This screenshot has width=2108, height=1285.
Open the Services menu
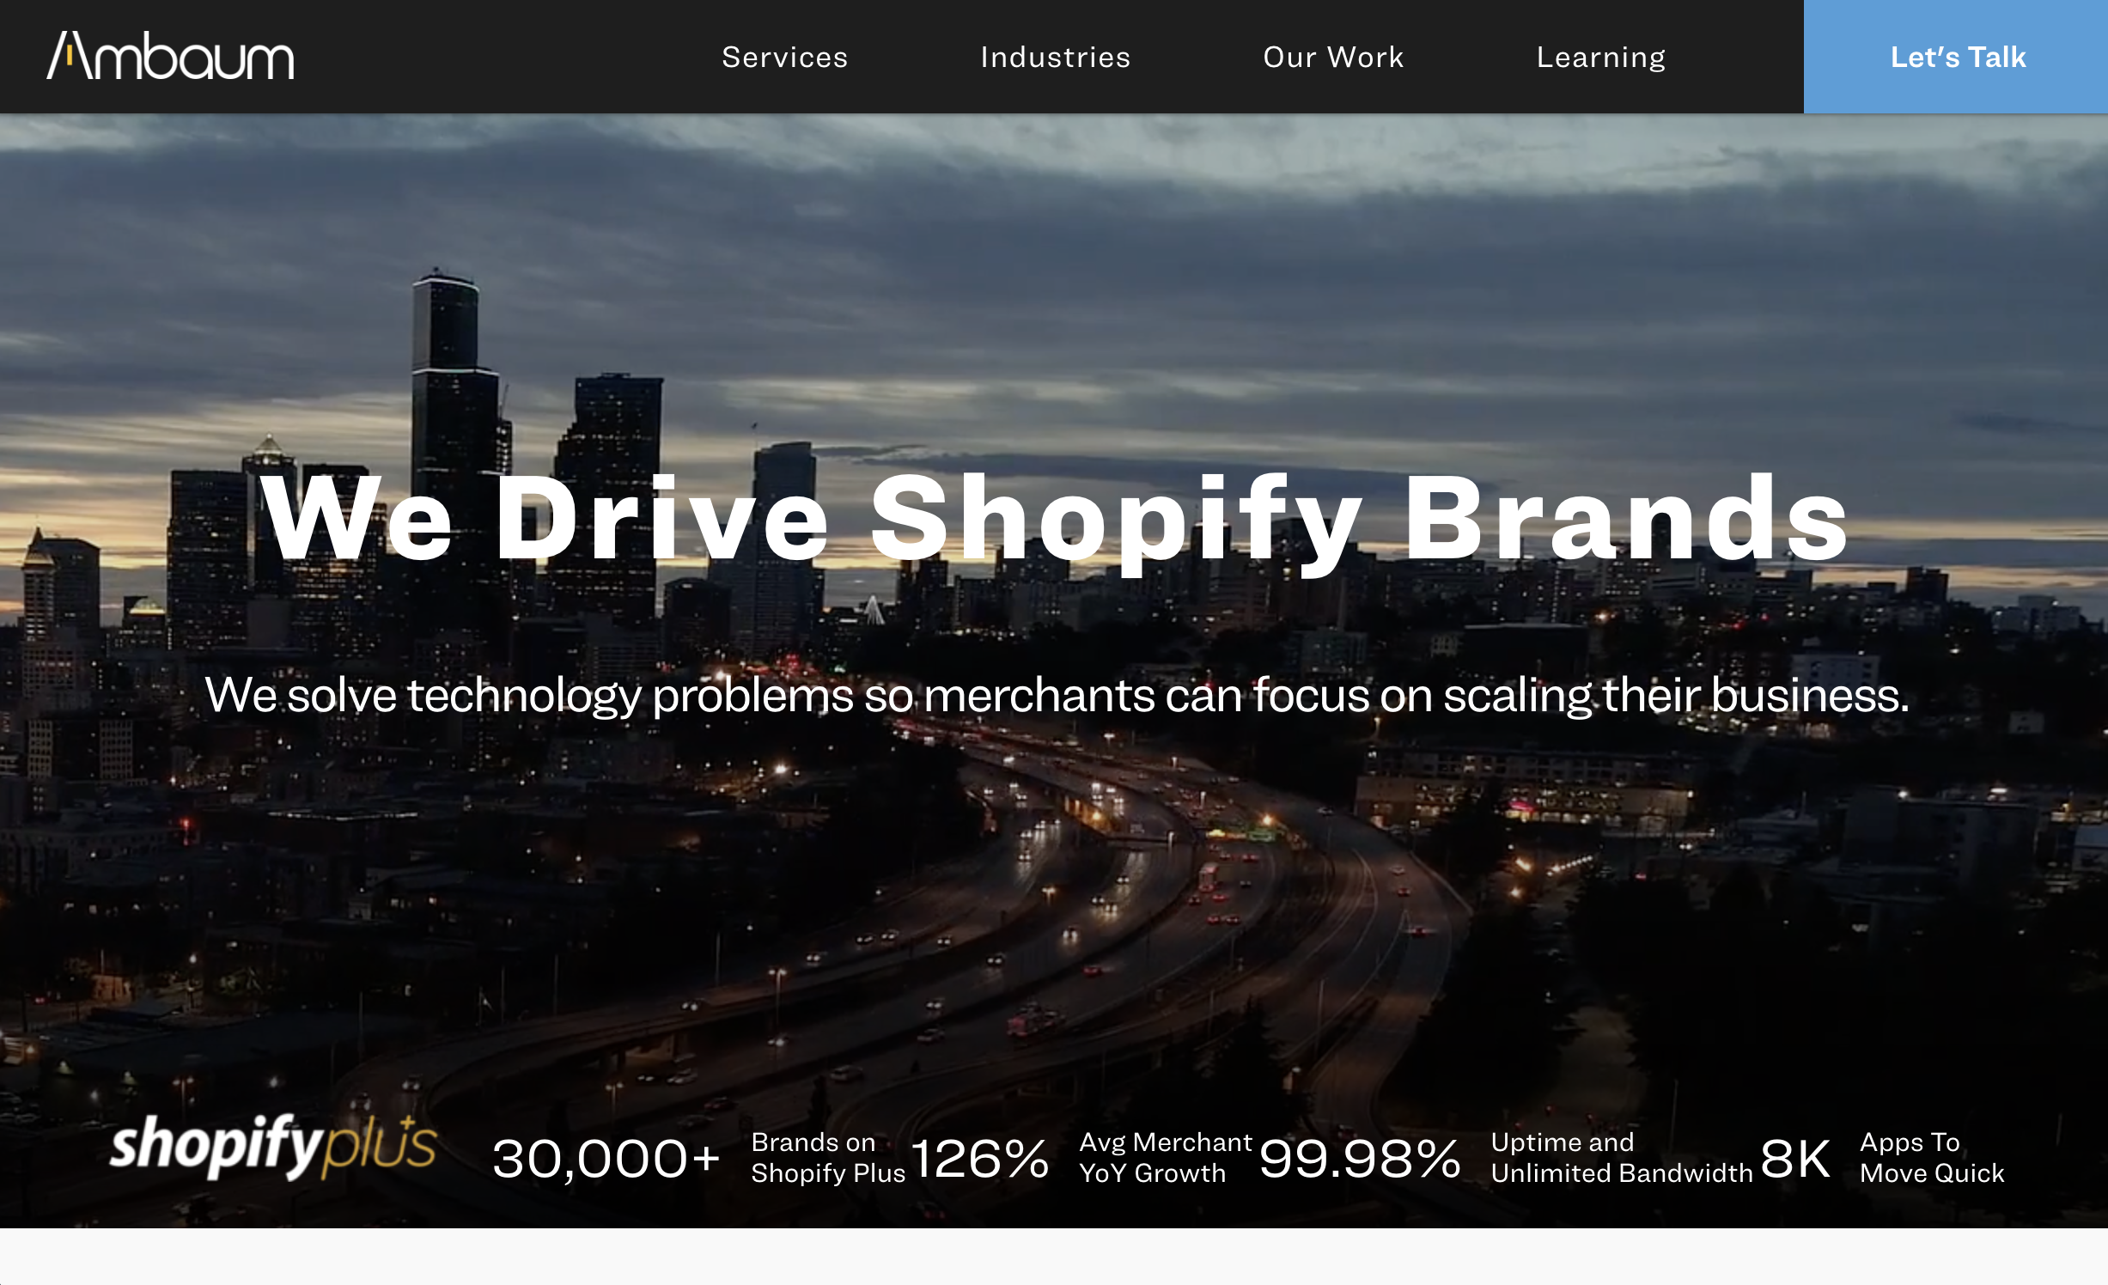tap(784, 57)
